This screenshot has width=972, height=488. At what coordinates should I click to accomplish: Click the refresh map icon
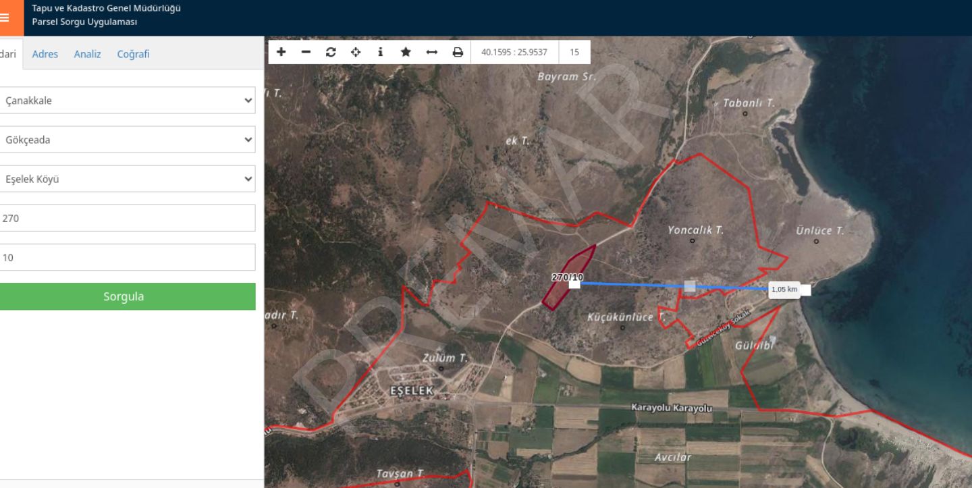[x=331, y=52]
